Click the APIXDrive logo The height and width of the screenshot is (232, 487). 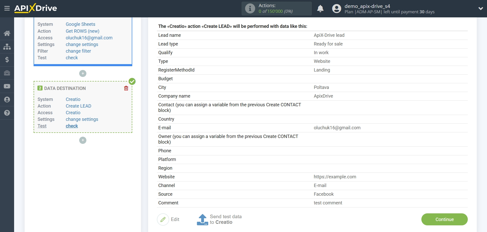coord(36,8)
